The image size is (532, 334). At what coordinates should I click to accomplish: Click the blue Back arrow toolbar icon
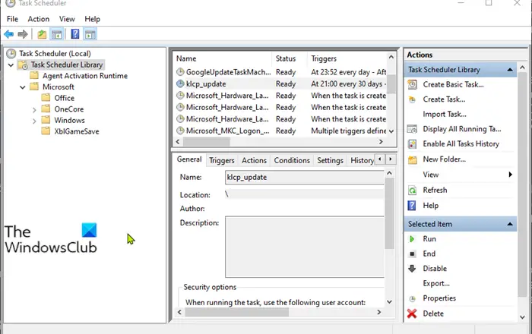click(x=9, y=34)
